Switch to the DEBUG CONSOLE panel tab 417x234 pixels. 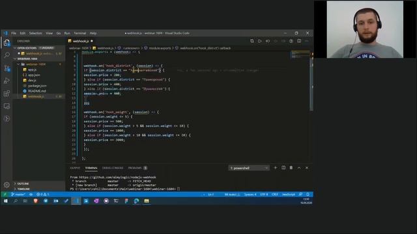[113, 168]
